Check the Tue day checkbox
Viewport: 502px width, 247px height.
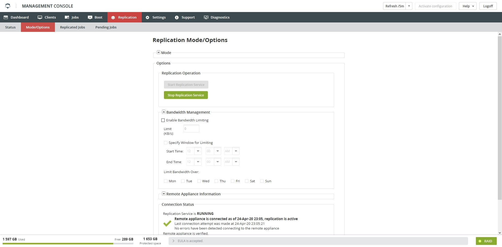pos(183,181)
